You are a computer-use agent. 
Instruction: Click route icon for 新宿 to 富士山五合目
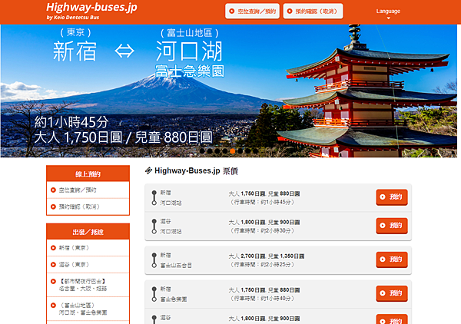click(x=154, y=260)
